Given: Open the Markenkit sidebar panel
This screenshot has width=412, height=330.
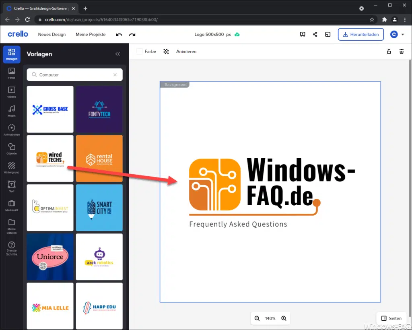Looking at the screenshot, I should (12, 206).
